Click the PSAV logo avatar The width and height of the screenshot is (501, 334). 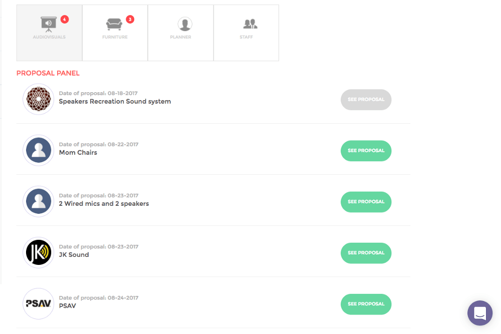39,303
